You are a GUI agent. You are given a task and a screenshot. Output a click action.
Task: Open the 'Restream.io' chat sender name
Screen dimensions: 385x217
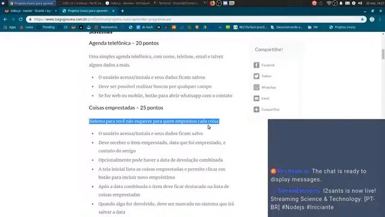(x=293, y=171)
